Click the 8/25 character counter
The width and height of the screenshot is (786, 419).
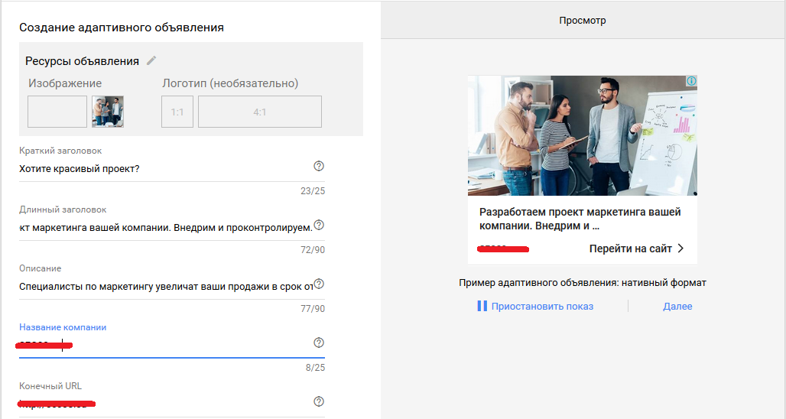coord(315,367)
